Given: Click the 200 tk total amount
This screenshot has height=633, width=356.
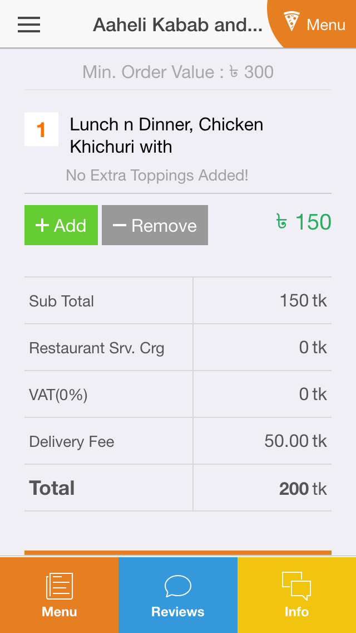Looking at the screenshot, I should pyautogui.click(x=303, y=489).
